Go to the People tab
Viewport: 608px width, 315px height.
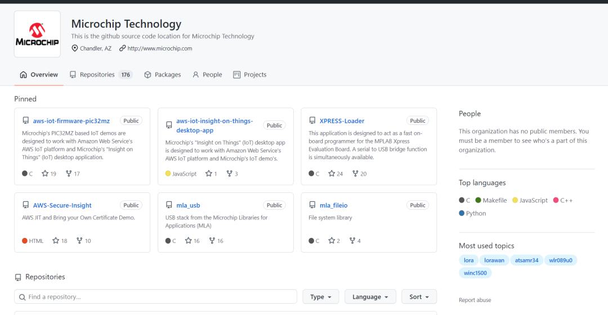click(x=207, y=74)
